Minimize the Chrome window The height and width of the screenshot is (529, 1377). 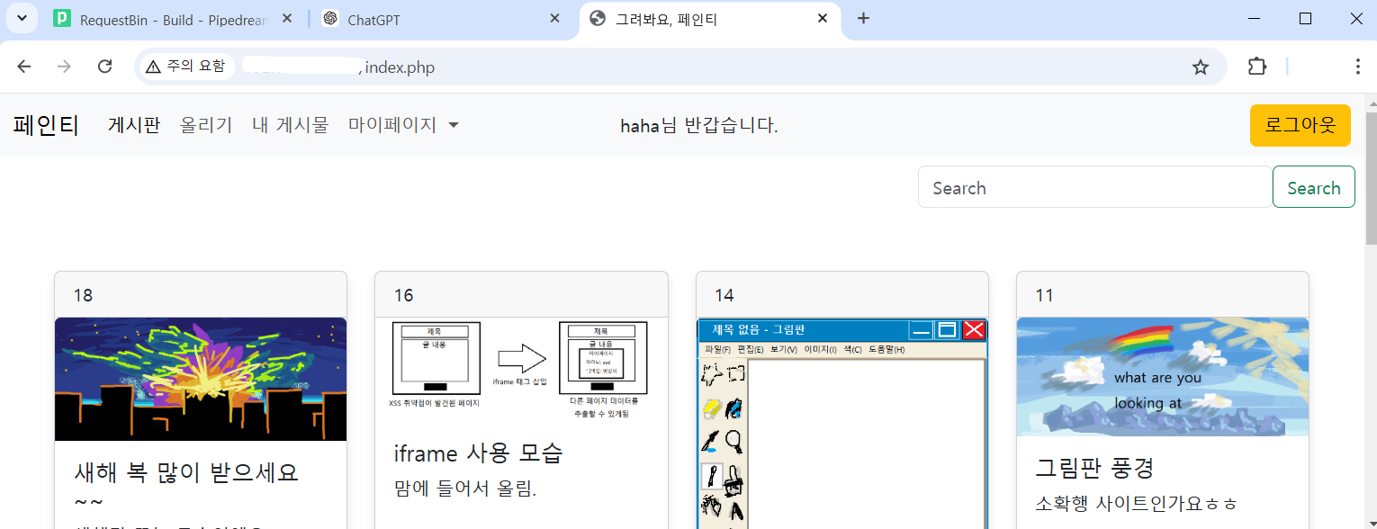click(x=1256, y=18)
